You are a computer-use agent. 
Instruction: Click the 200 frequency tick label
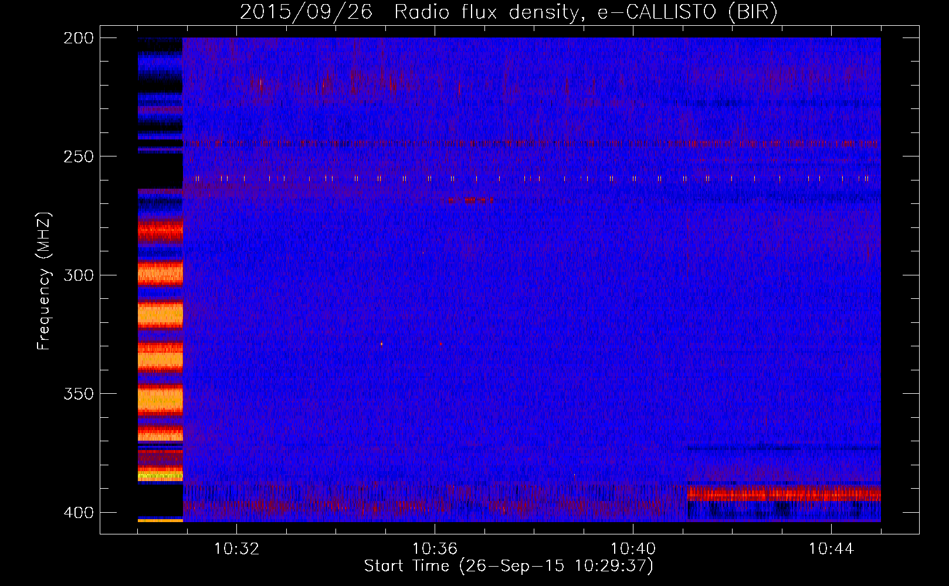pyautogui.click(x=78, y=38)
